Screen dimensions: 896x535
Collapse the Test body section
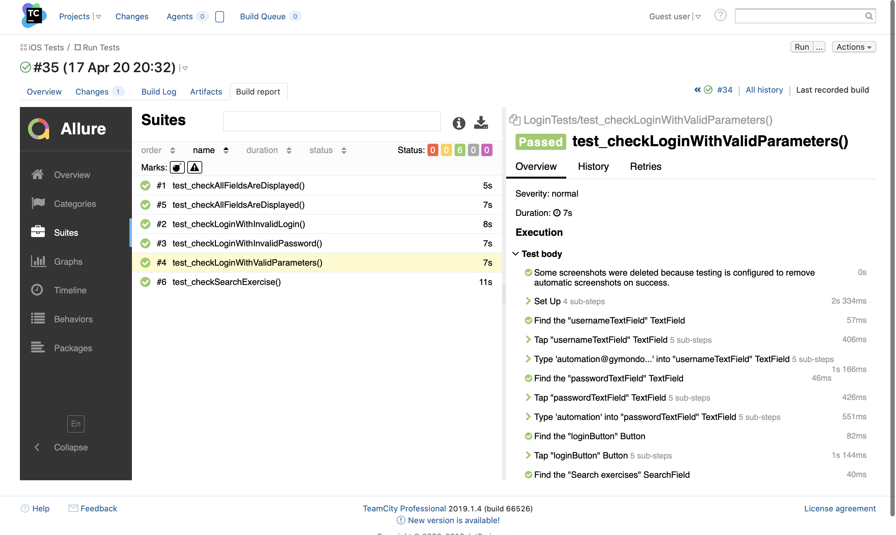tap(516, 254)
